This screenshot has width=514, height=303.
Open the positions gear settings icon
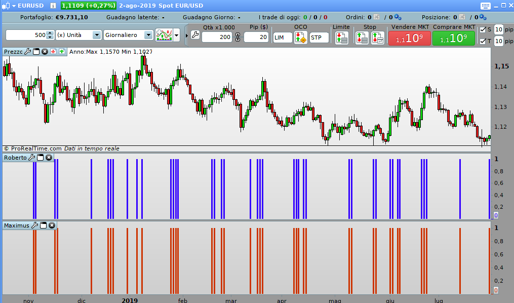(483, 17)
